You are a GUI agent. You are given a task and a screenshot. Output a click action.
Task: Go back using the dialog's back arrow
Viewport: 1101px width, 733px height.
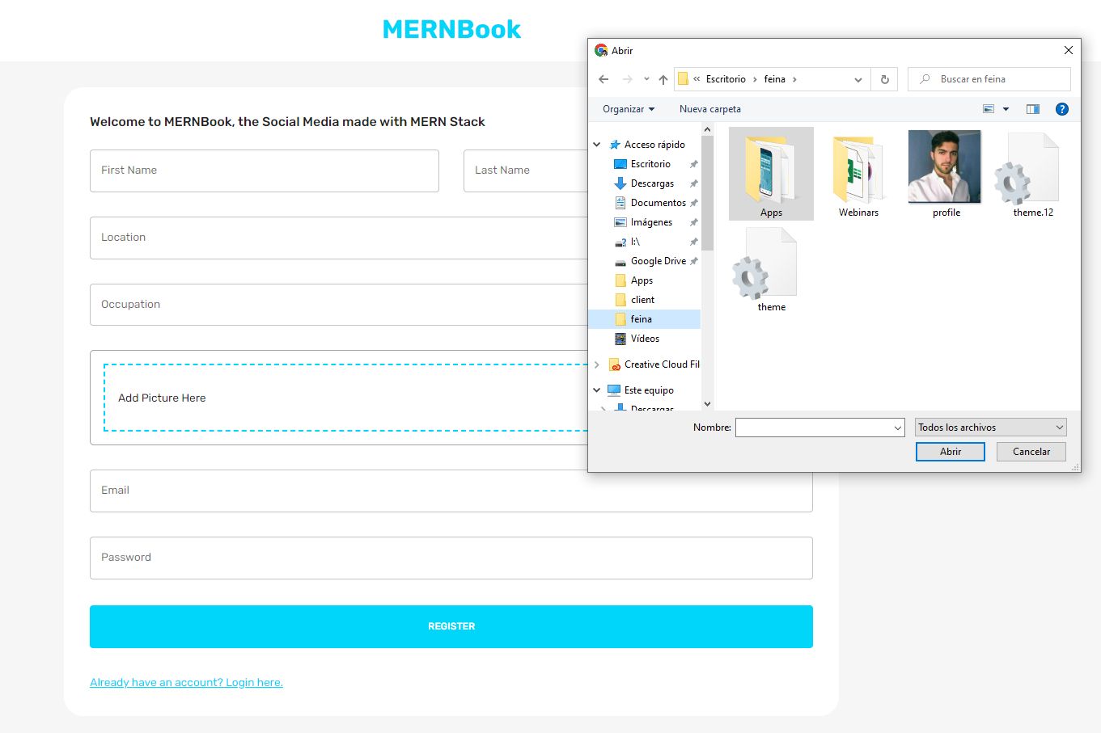pyautogui.click(x=603, y=79)
